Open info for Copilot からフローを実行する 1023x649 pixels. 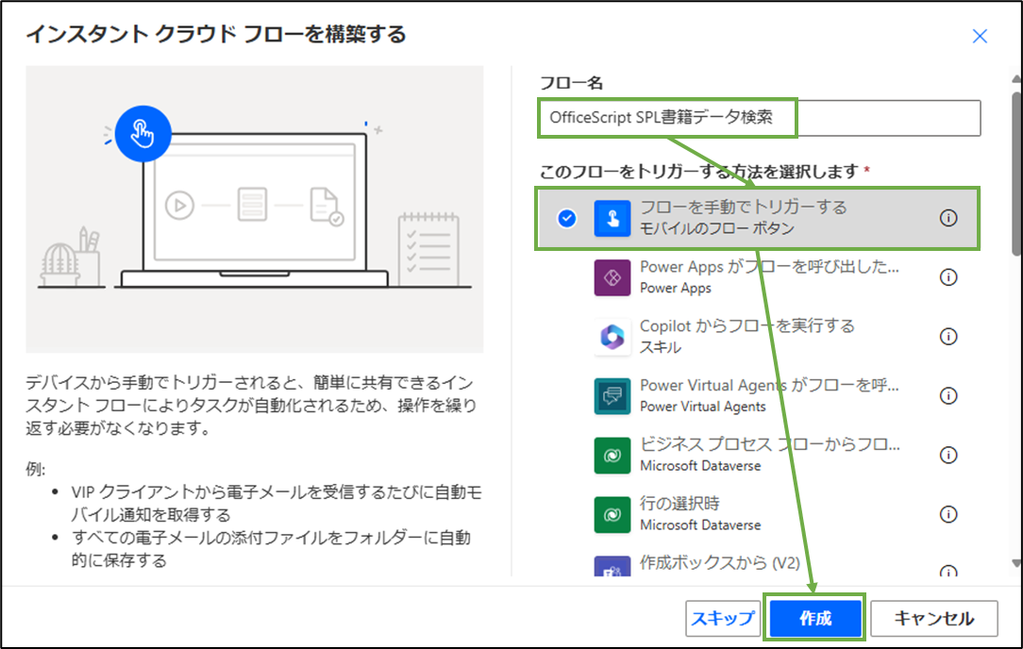coord(948,337)
